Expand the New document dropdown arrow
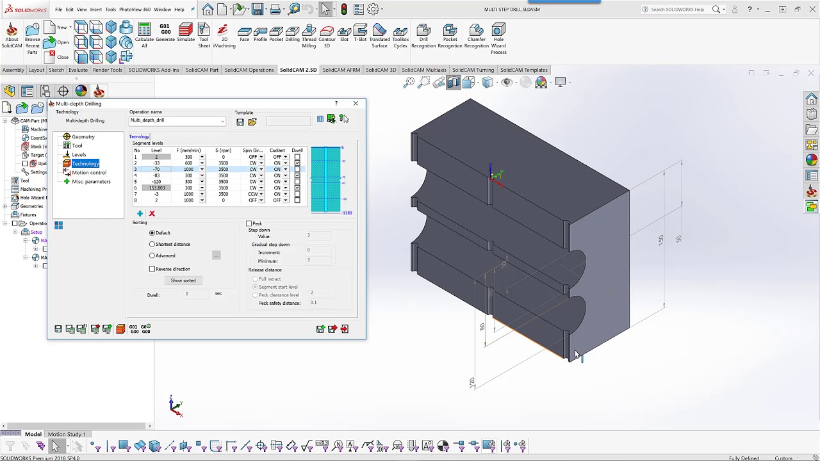Viewport: 820px width, 461px height. click(70, 28)
